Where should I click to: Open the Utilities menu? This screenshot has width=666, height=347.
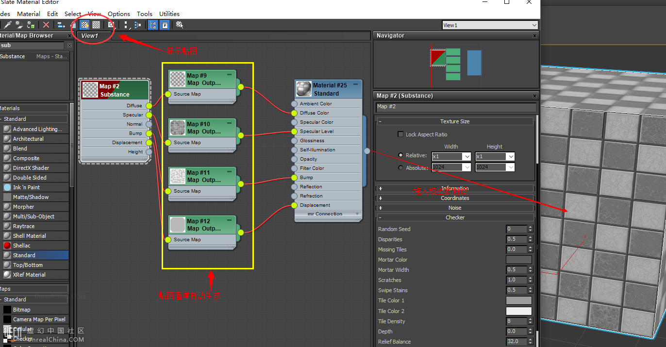click(x=169, y=14)
